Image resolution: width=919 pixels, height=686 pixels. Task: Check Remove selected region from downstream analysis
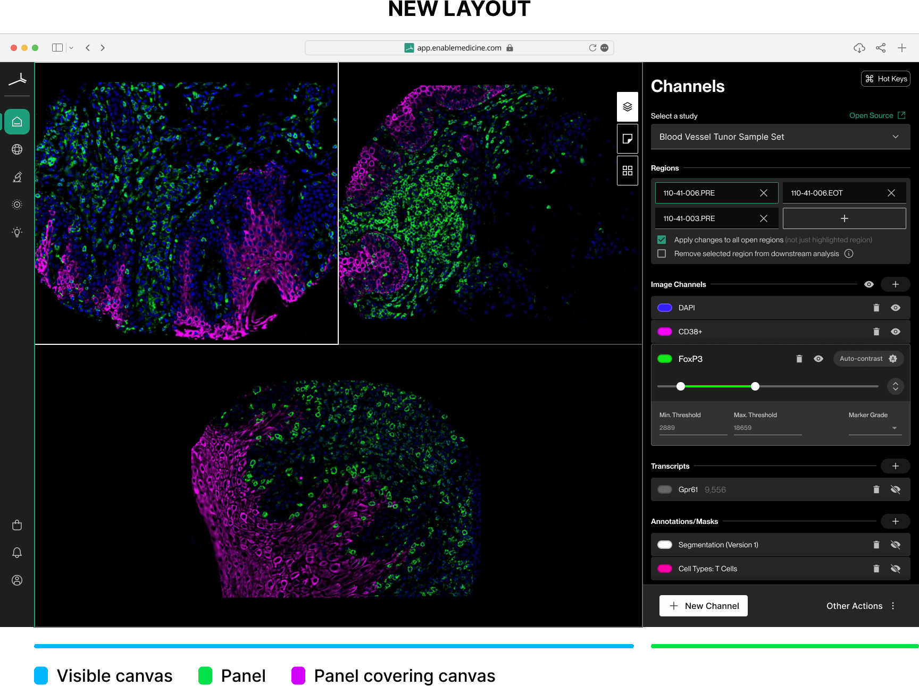[x=662, y=253]
